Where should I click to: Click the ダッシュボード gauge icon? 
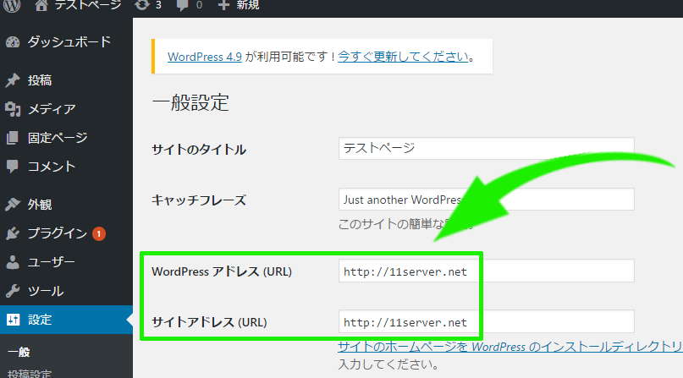tap(13, 42)
